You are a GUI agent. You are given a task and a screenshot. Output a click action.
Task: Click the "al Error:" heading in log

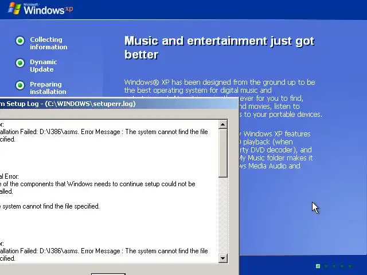[x=9, y=176]
